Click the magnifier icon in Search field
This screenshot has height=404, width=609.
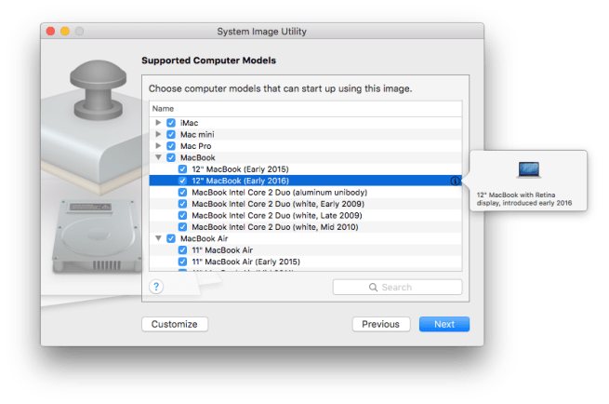373,288
